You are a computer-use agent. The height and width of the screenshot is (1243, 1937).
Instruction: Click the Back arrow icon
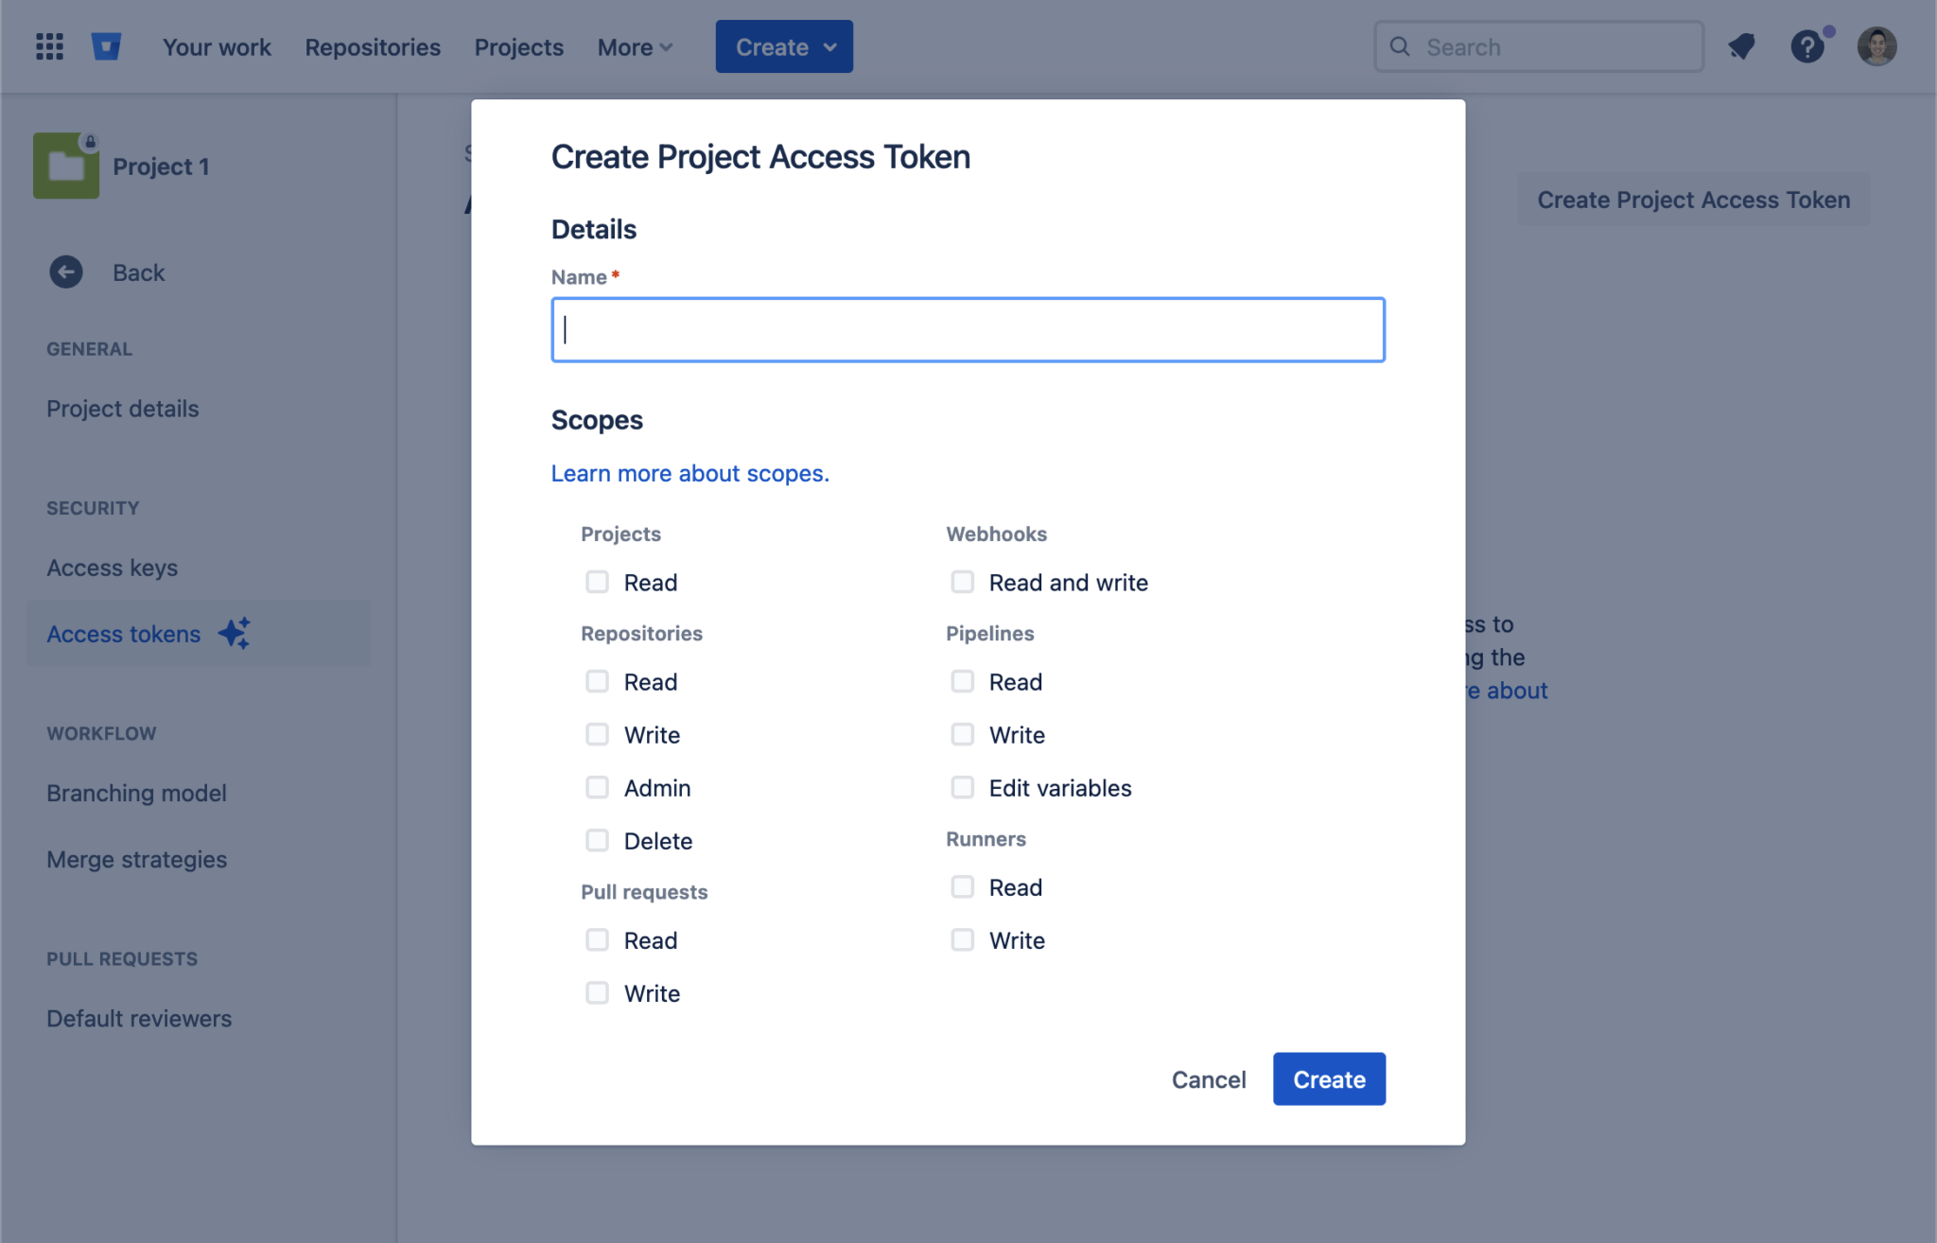66,272
